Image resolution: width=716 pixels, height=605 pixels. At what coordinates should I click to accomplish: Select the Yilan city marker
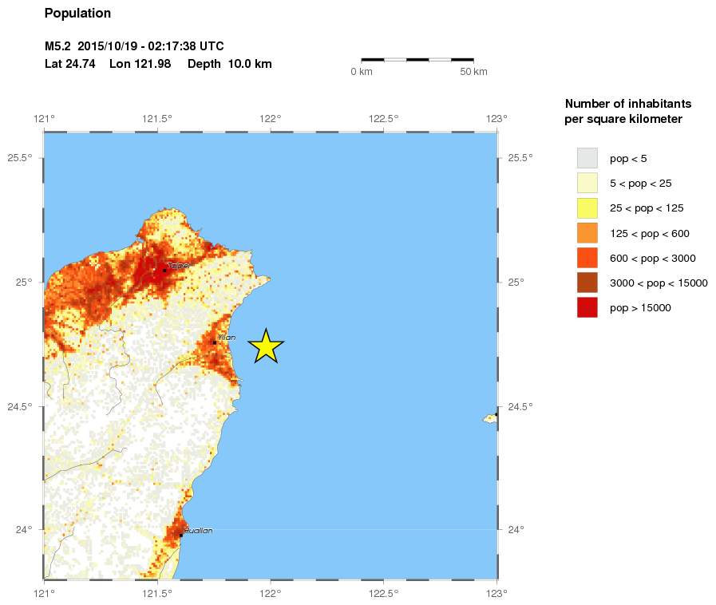(x=215, y=342)
